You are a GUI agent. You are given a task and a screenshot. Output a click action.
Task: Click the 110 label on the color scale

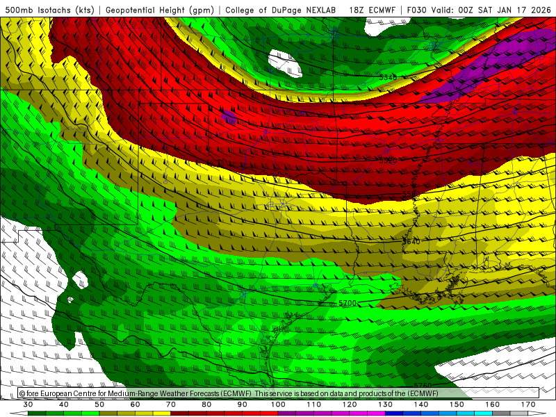(314, 404)
